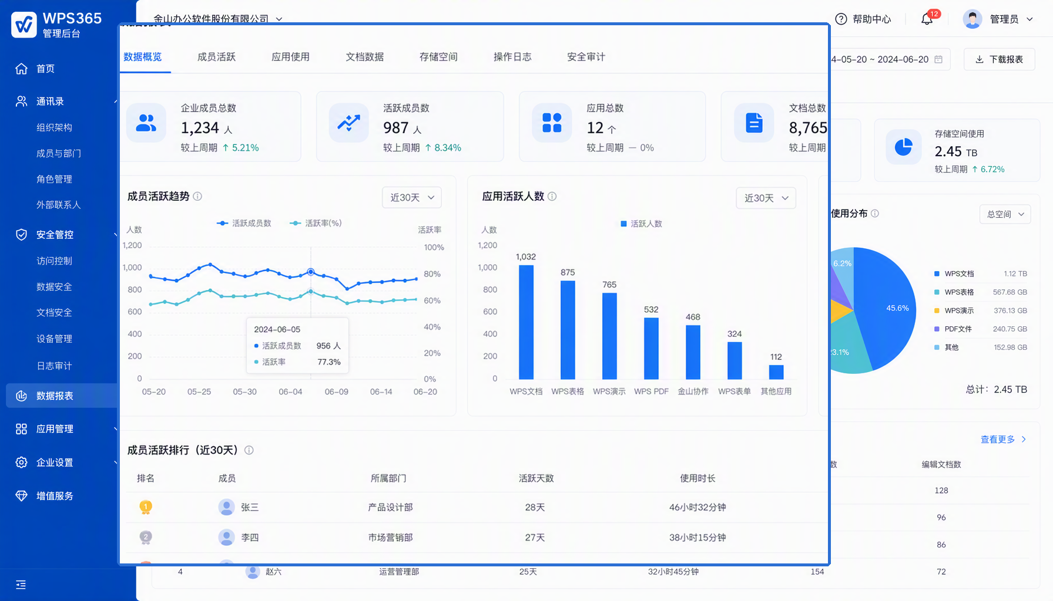Image resolution: width=1053 pixels, height=601 pixels.
Task: Toggle 活跃率(%) legend series in trend chart
Action: click(316, 223)
